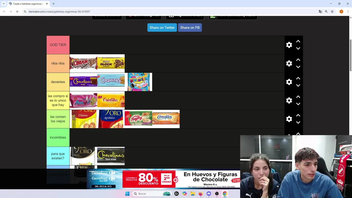The width and height of the screenshot is (352, 198).
Task: Go back in browser history
Action: [4, 12]
